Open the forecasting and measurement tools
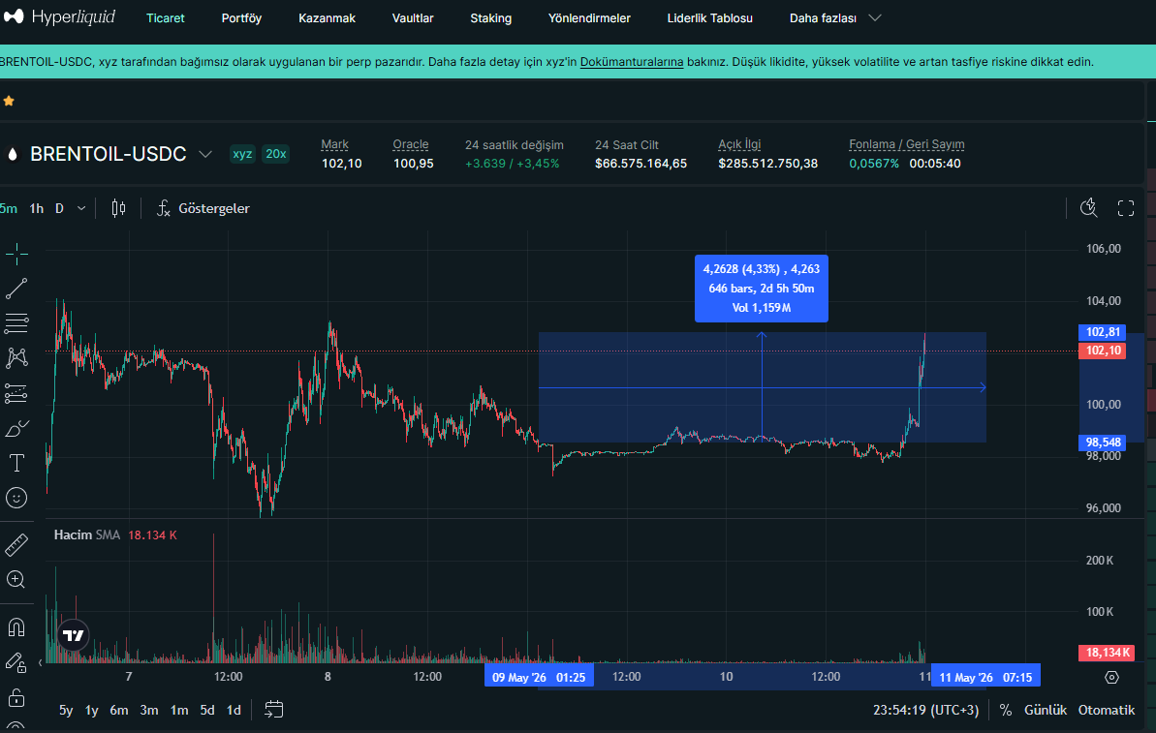Screen dimensions: 1156x733 point(16,393)
